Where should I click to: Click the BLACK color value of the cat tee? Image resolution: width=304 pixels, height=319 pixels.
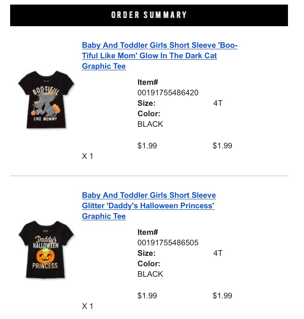(x=150, y=124)
